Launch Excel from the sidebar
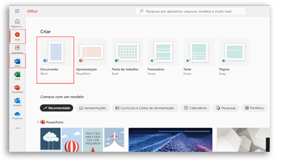Image resolution: width=283 pixels, height=161 pixels. coord(17,76)
